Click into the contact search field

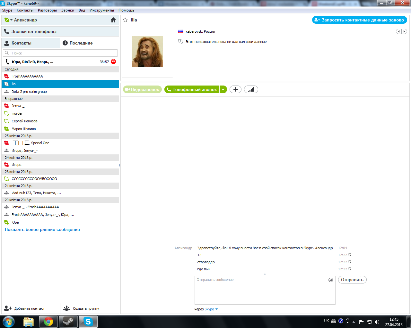tap(60, 53)
